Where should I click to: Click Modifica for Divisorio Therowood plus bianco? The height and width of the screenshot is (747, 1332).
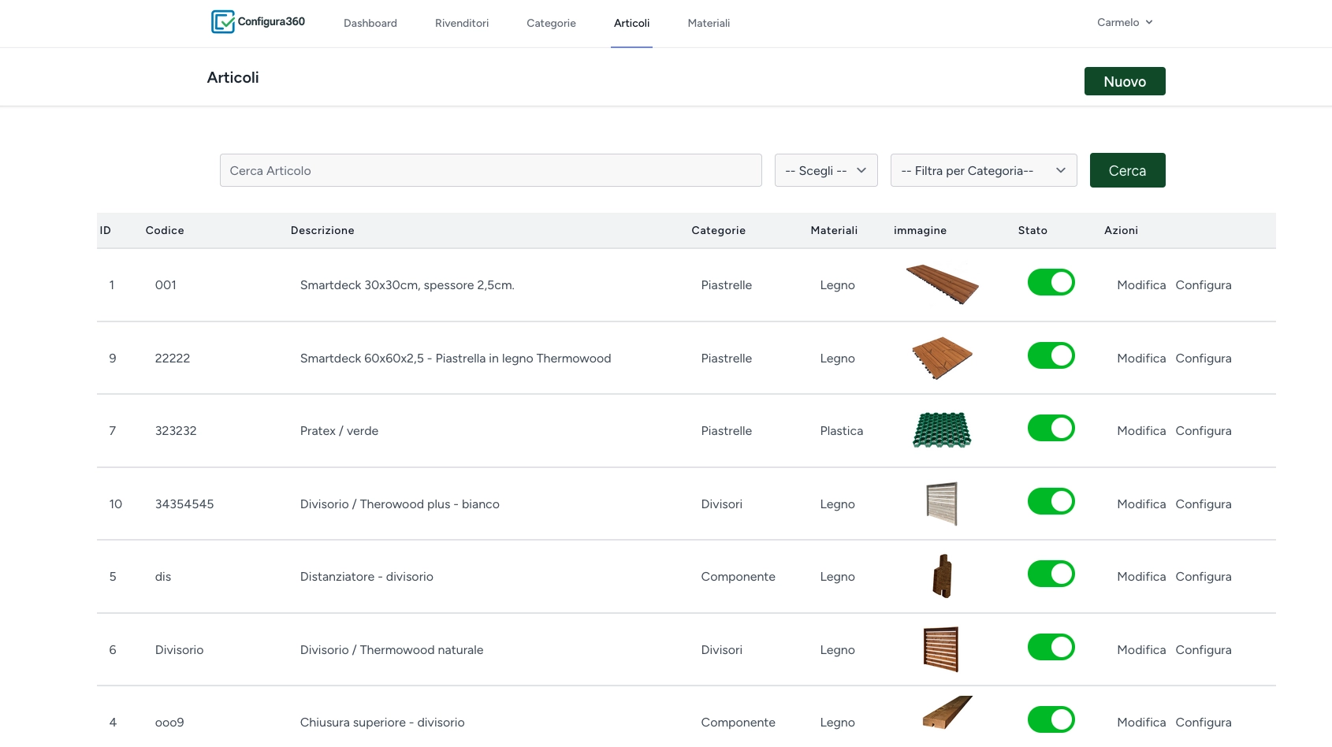(1140, 504)
